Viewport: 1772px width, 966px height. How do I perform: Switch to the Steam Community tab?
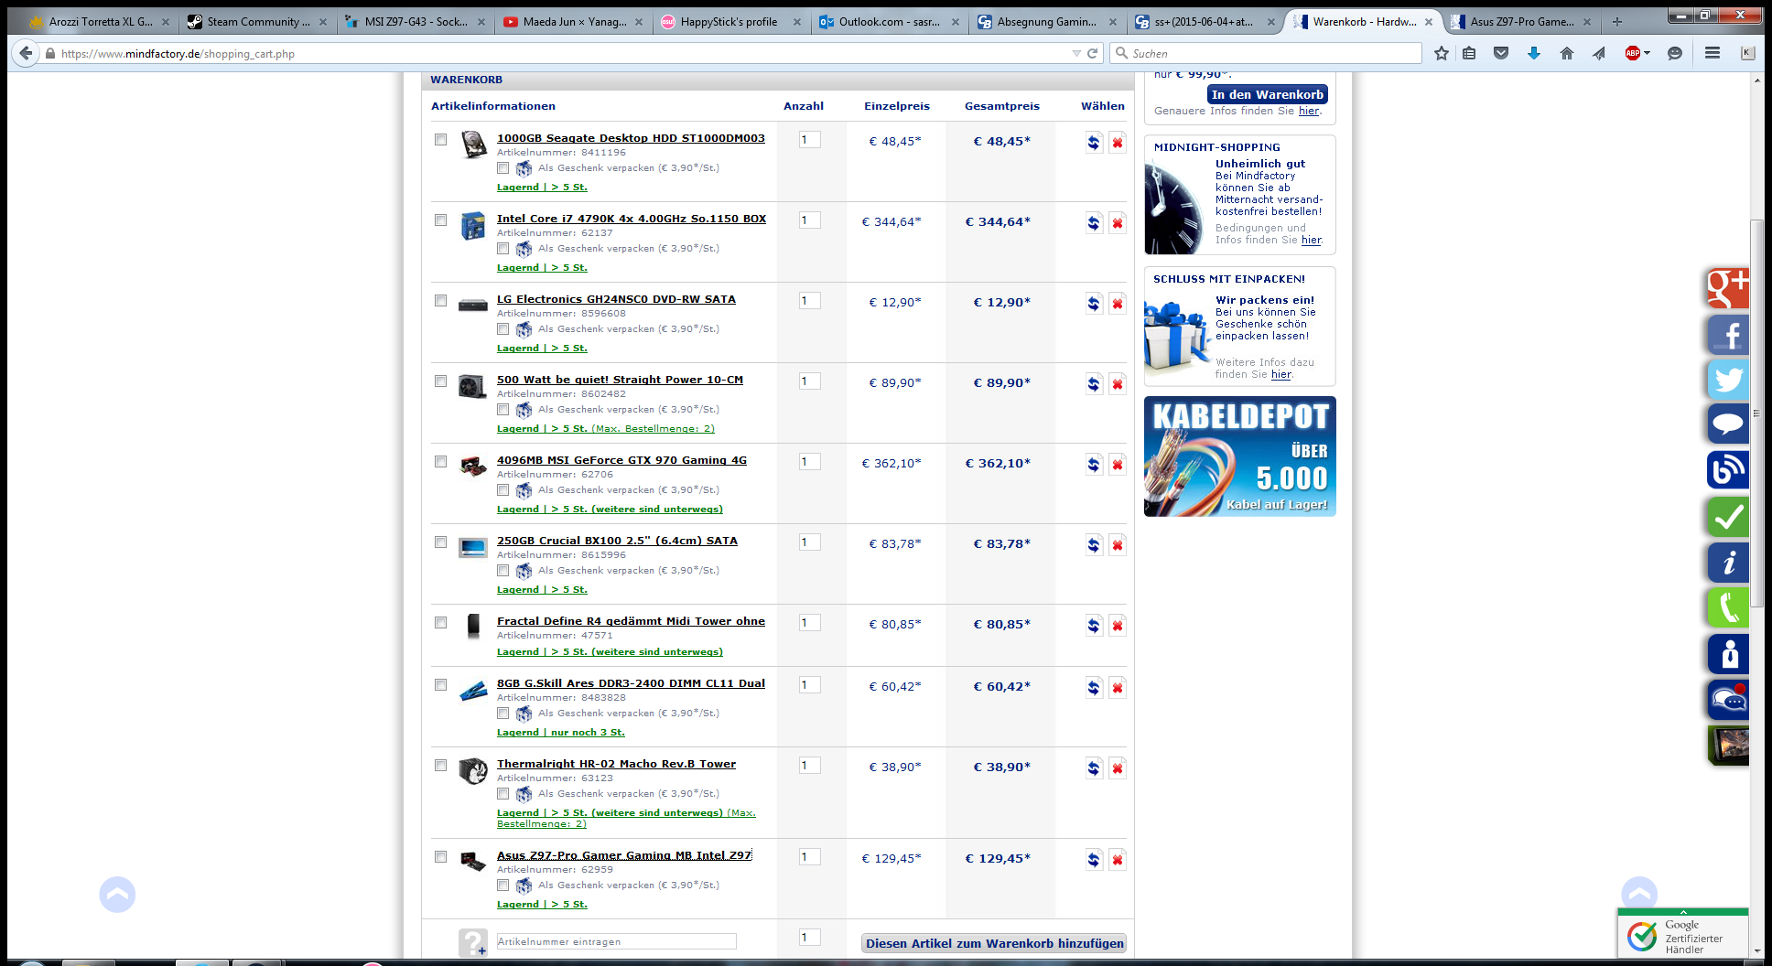coord(257,22)
